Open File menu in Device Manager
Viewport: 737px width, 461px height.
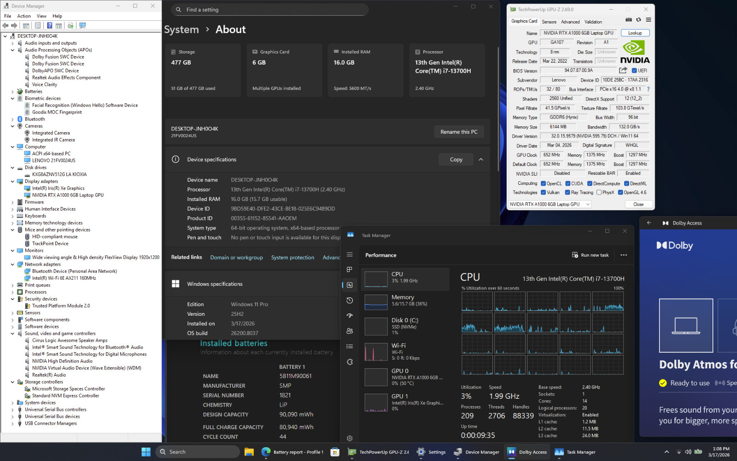pos(7,16)
